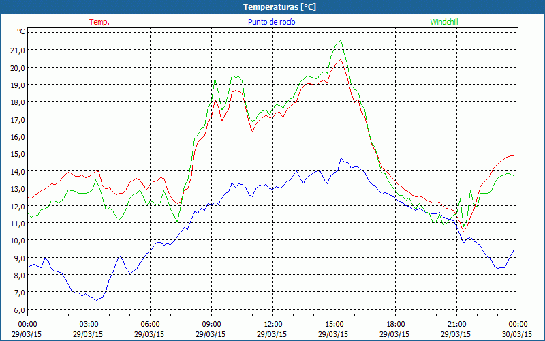
Task: Click the 16,0 y-axis value
Action: point(18,137)
